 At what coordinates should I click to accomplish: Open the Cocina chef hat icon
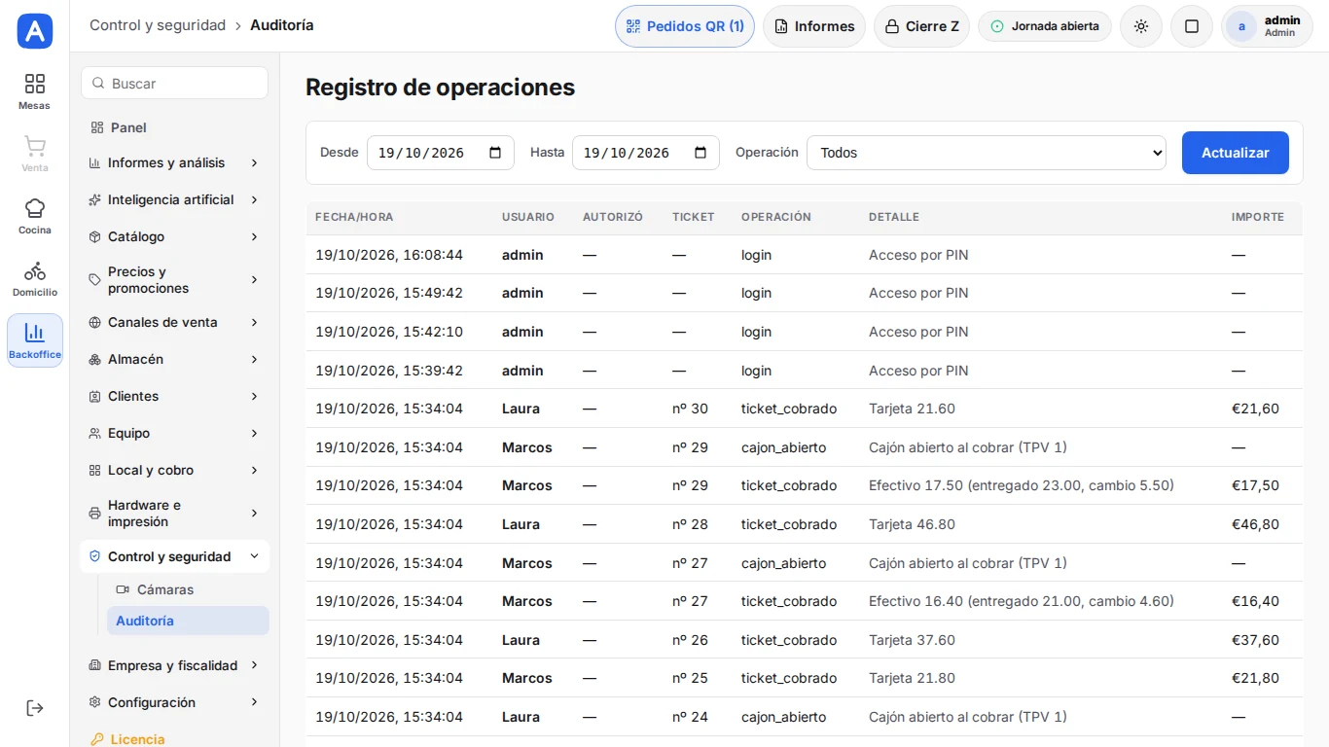tap(35, 208)
